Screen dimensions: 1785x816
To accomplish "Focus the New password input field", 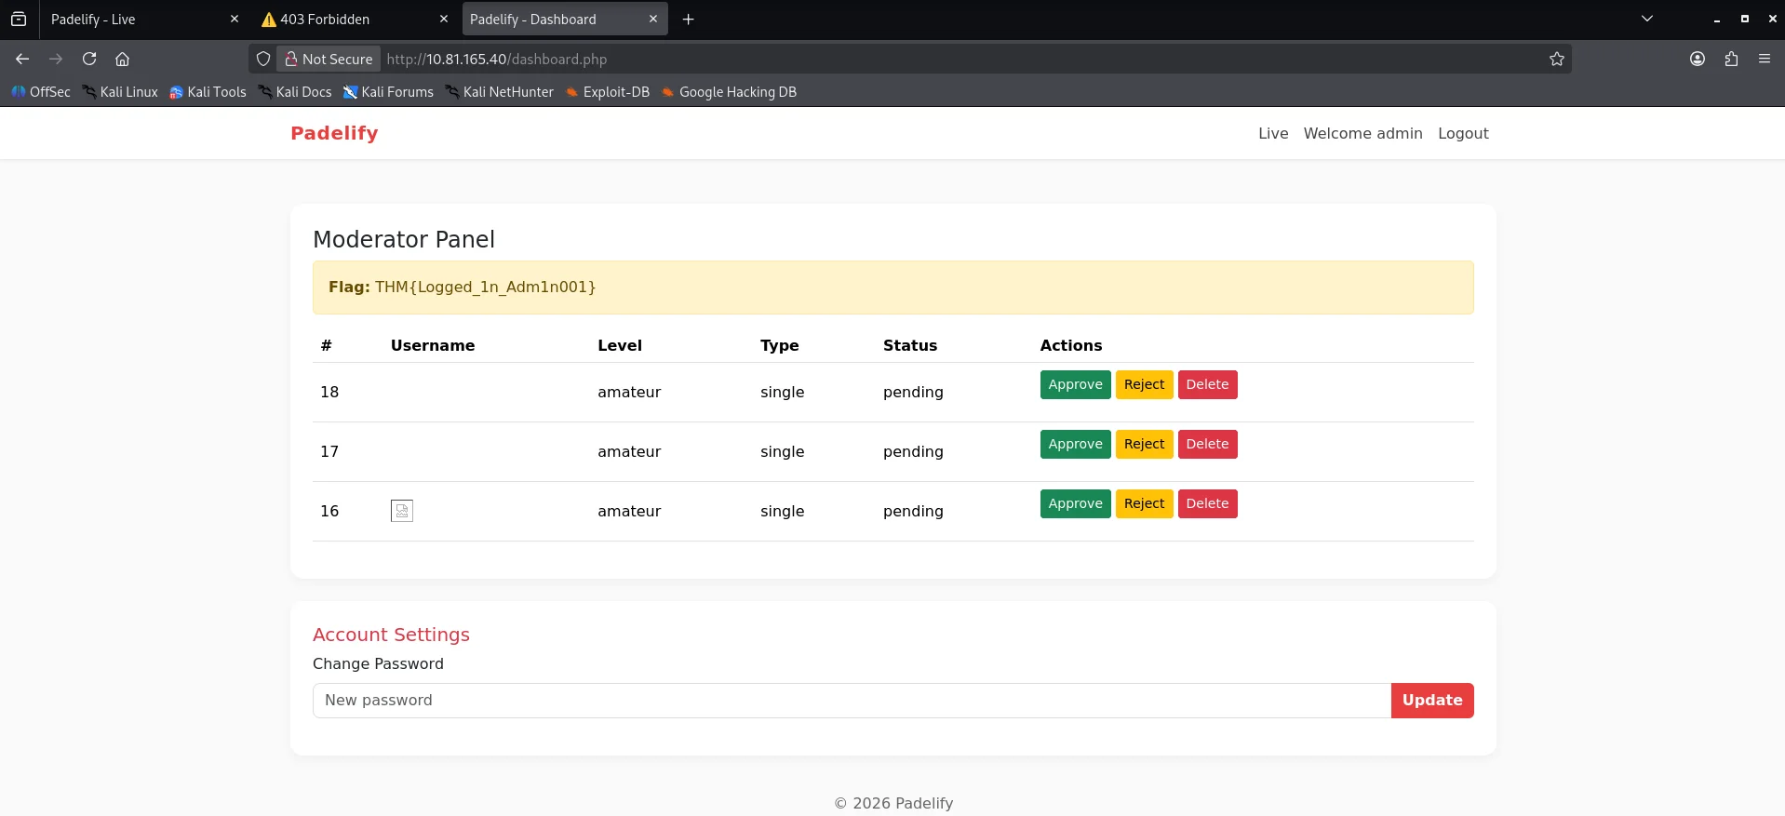I will click(x=851, y=700).
